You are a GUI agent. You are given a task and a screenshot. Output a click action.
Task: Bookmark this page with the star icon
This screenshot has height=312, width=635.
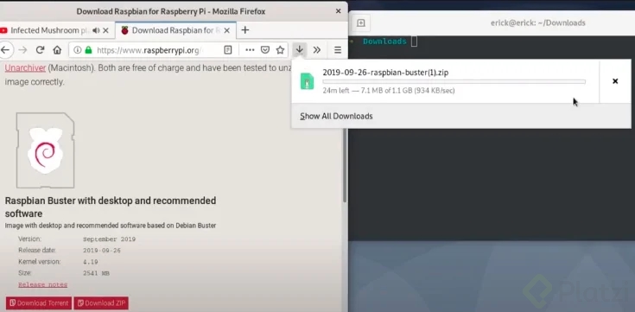[280, 50]
